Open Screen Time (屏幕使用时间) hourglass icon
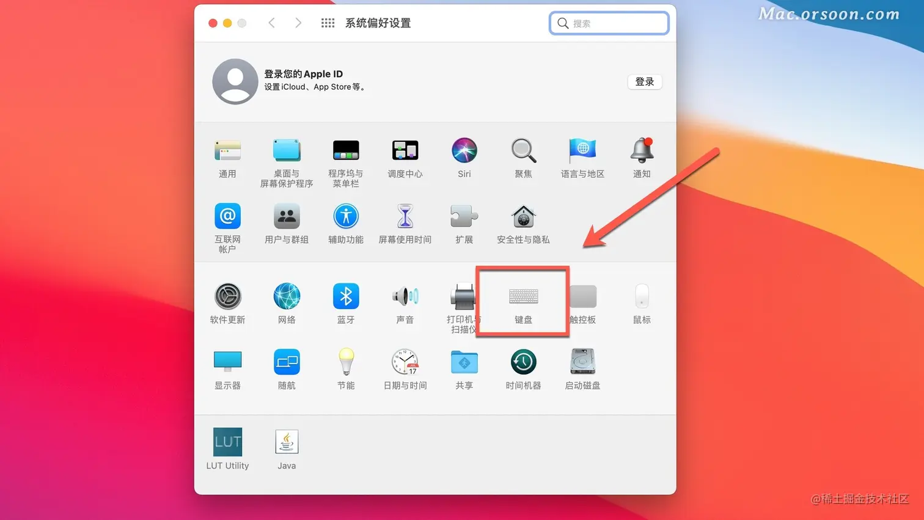 point(405,216)
